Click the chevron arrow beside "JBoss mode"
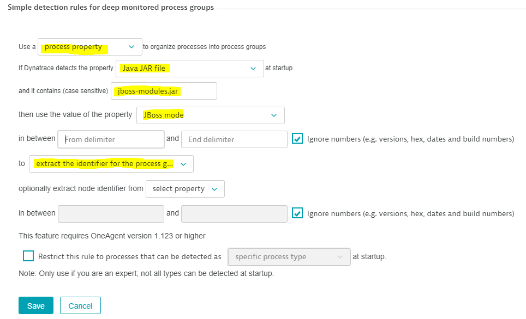 click(273, 115)
